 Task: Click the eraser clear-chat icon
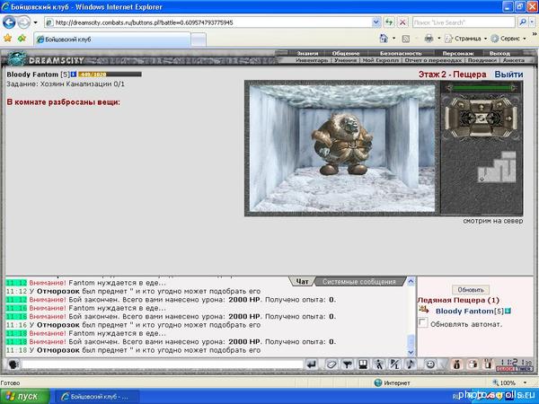(x=331, y=364)
